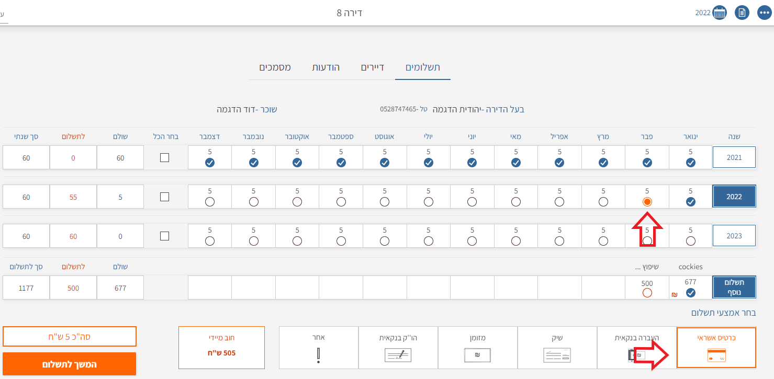Enable select-all checkbox for 2023 row

[164, 236]
